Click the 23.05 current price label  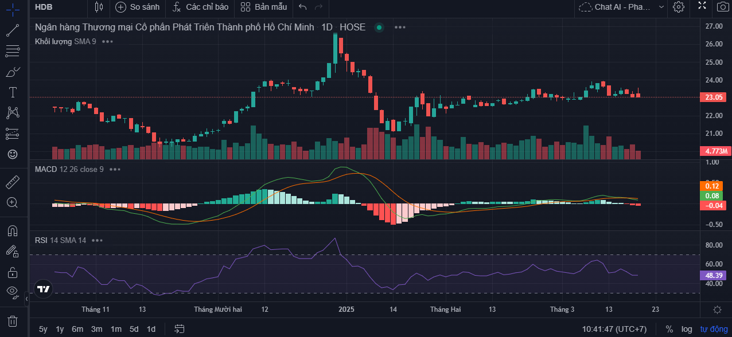714,97
